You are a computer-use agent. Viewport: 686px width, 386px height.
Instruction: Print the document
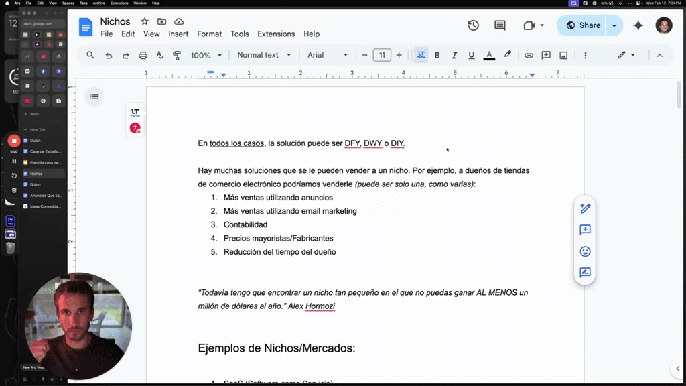click(143, 55)
